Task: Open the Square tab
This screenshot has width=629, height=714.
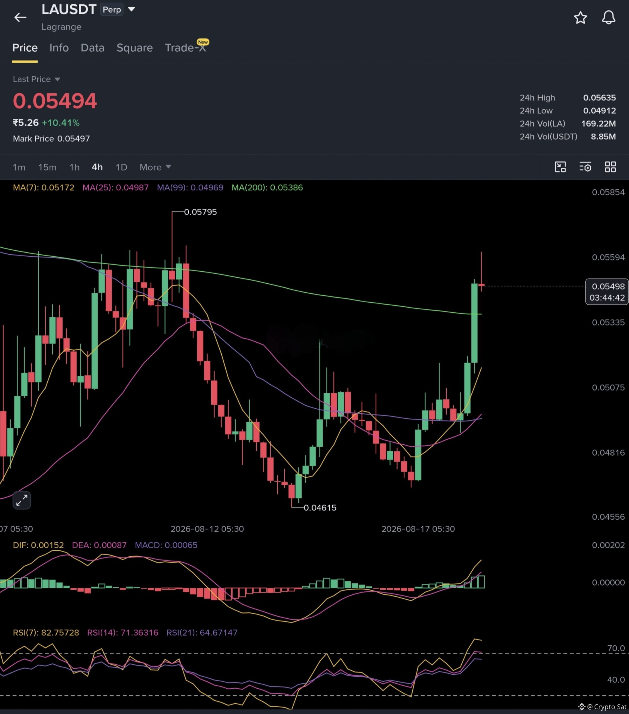Action: point(134,48)
